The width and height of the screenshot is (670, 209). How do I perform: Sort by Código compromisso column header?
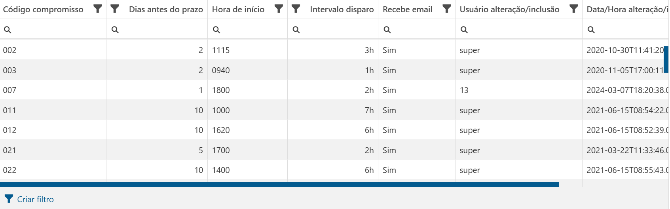(x=43, y=9)
